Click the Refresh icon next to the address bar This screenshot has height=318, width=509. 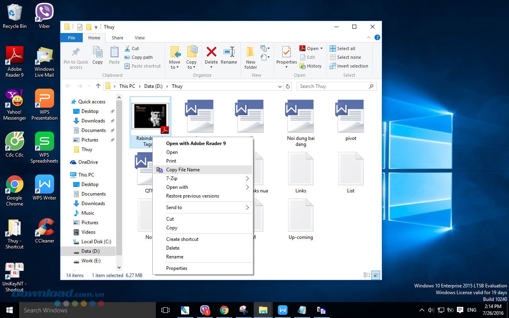coord(288,86)
